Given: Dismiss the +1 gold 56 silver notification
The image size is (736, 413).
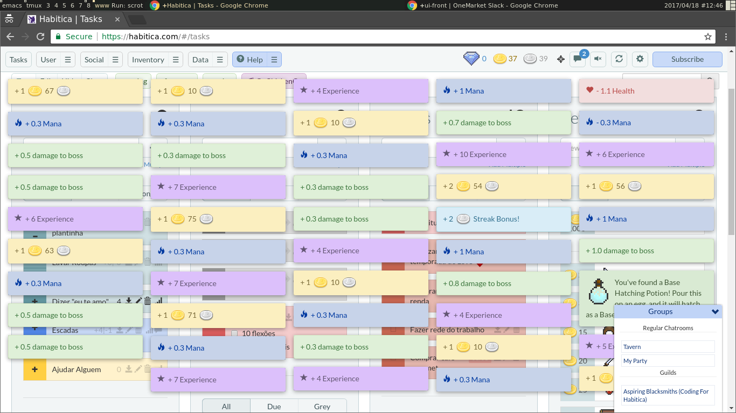Looking at the screenshot, I should (x=647, y=186).
